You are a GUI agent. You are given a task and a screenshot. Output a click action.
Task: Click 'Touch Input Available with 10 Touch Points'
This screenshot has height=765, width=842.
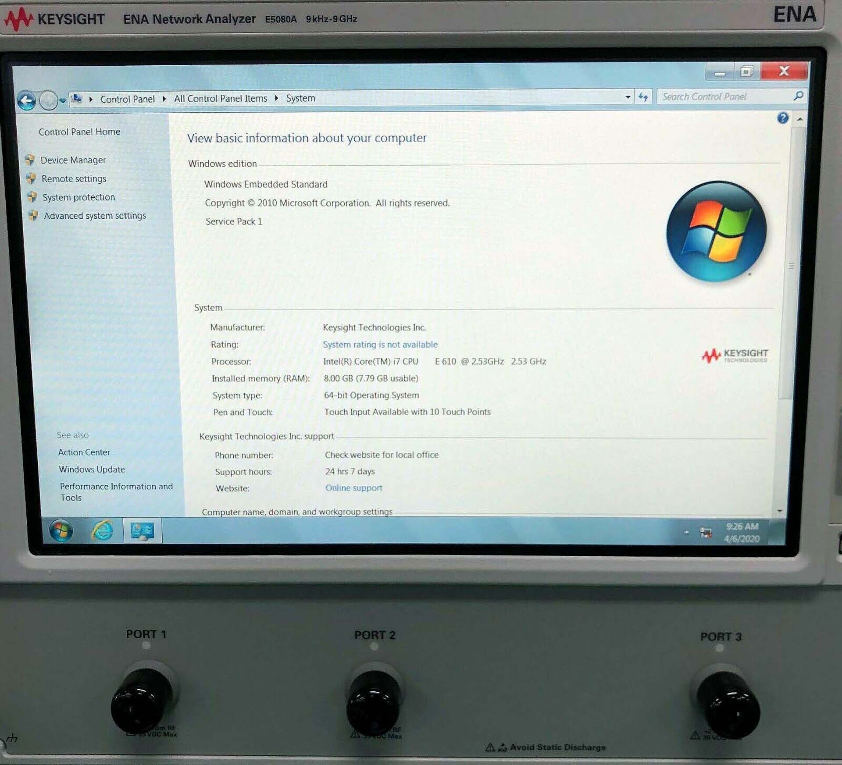click(407, 412)
